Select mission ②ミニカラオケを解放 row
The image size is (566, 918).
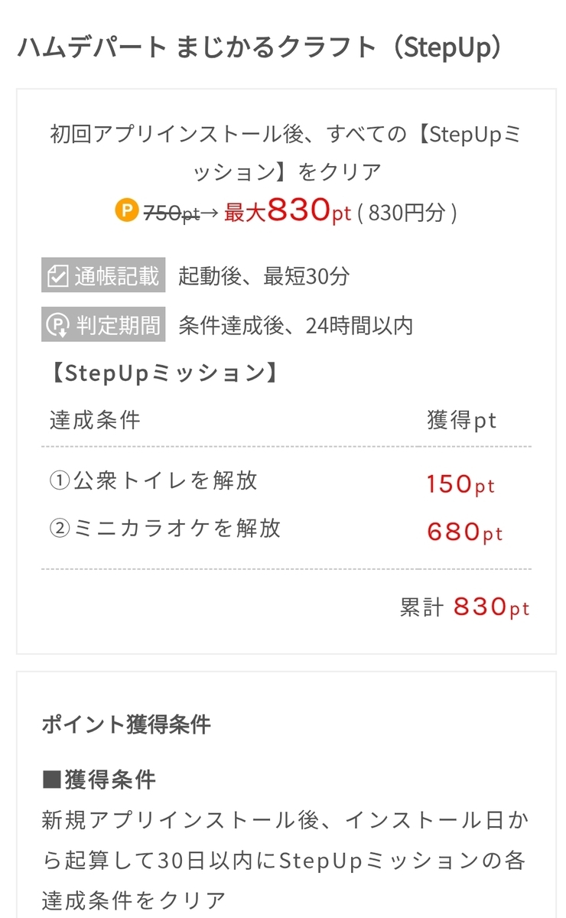(x=286, y=529)
